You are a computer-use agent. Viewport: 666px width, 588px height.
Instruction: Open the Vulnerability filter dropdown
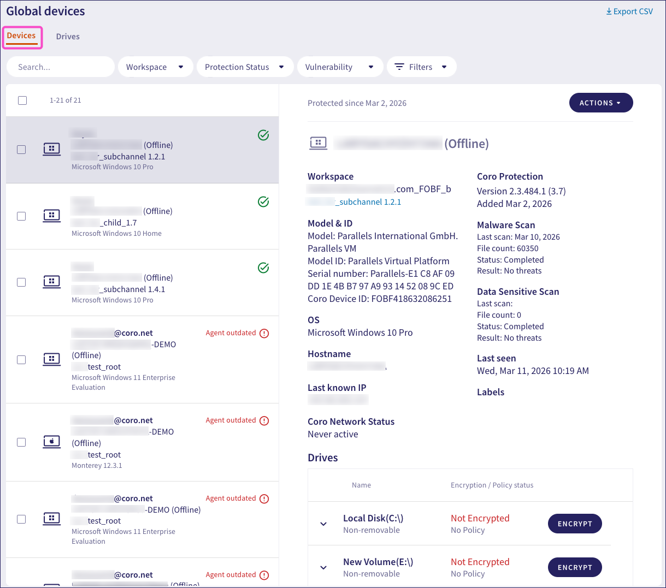coord(340,67)
